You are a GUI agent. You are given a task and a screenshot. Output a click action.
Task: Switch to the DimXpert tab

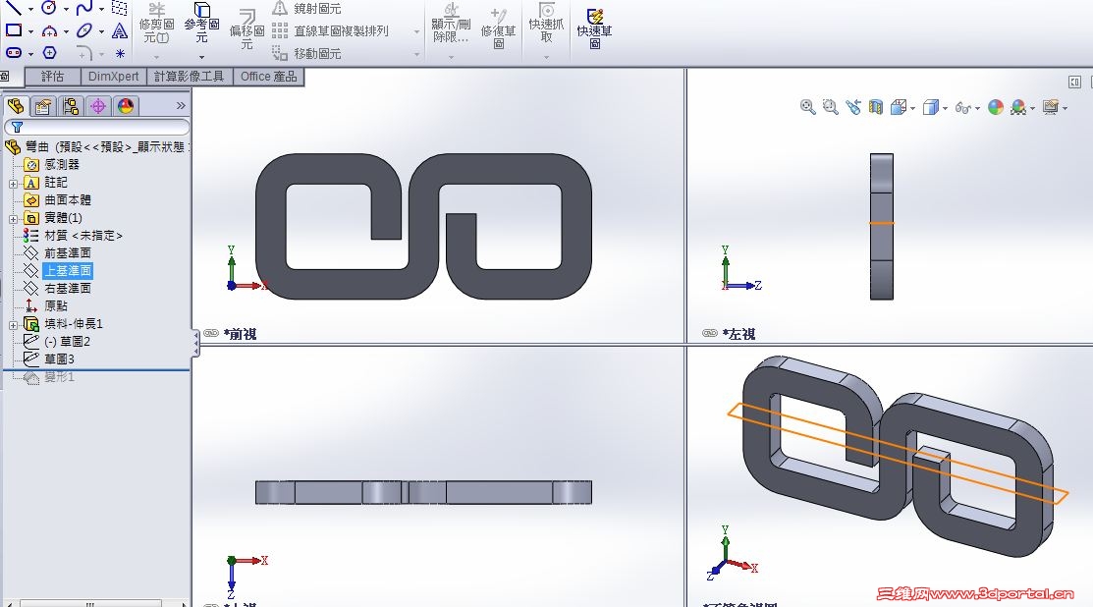[x=114, y=76]
